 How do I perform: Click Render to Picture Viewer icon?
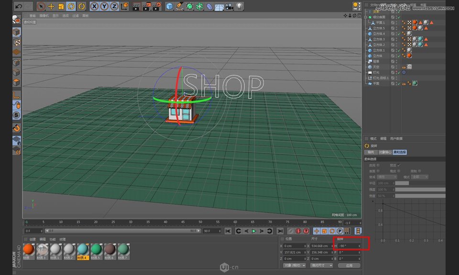pyautogui.click(x=146, y=6)
